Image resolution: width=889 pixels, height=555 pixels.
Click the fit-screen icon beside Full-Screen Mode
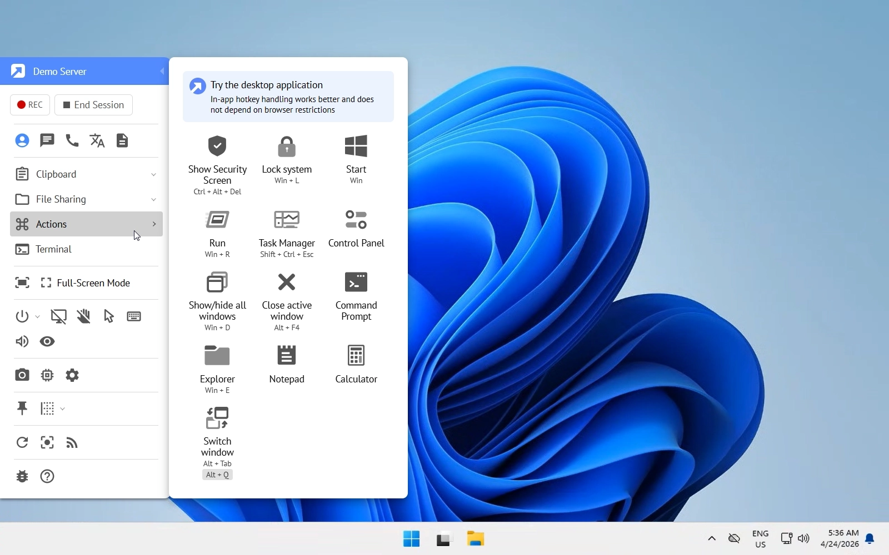coord(22,283)
